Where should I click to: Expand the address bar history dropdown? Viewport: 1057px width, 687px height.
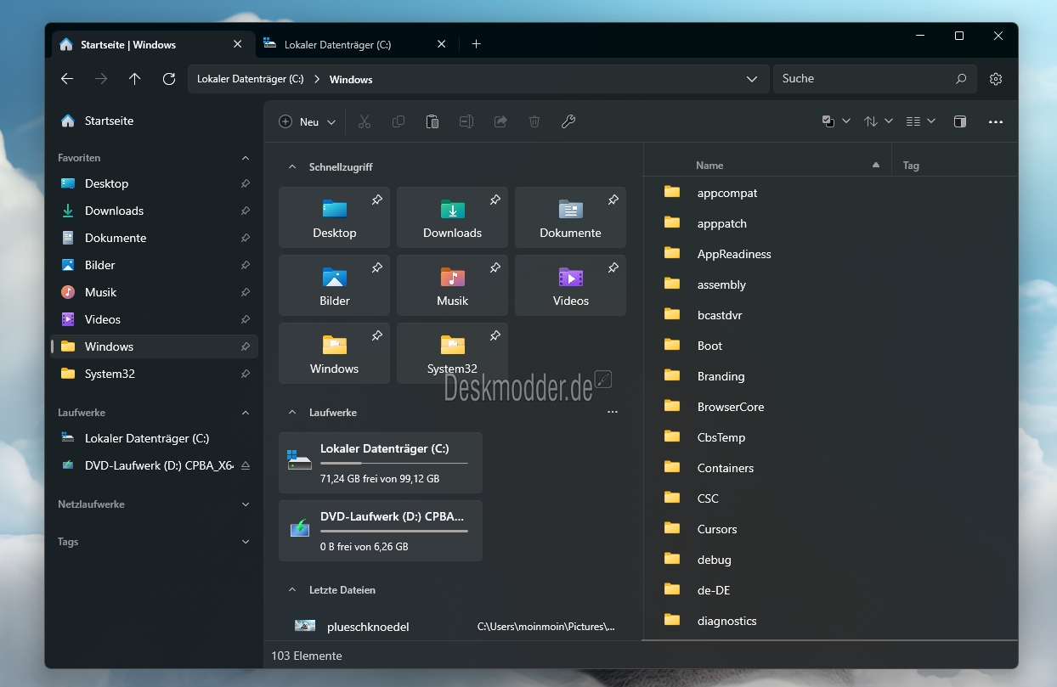[x=752, y=79]
